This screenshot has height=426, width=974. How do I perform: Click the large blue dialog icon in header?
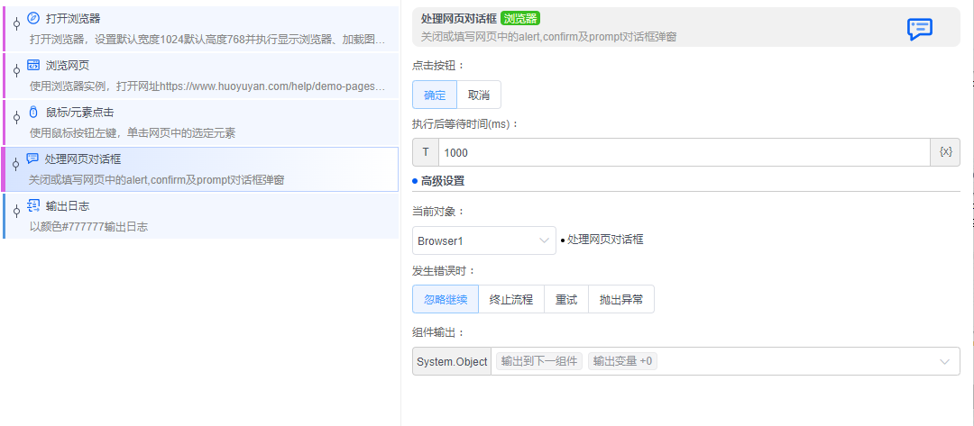920,29
